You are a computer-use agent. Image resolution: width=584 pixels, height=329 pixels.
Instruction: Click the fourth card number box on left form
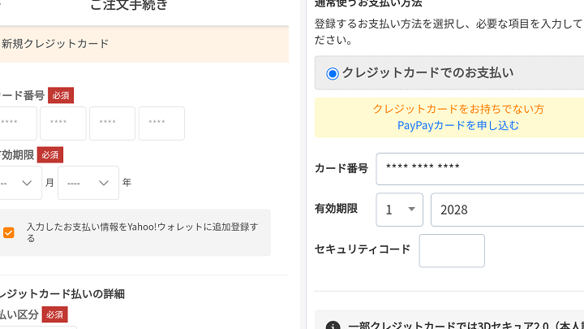pyautogui.click(x=161, y=123)
